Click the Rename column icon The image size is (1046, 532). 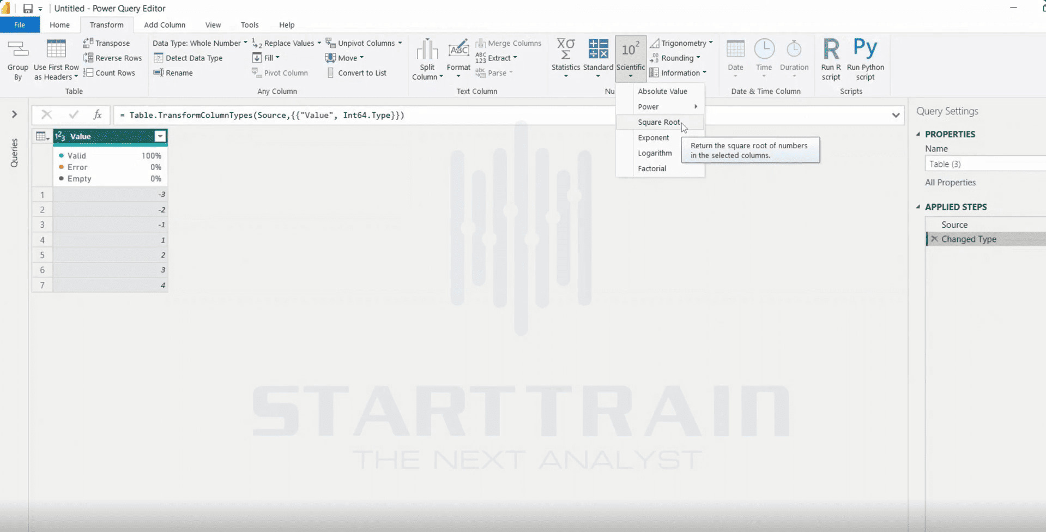pyautogui.click(x=159, y=72)
